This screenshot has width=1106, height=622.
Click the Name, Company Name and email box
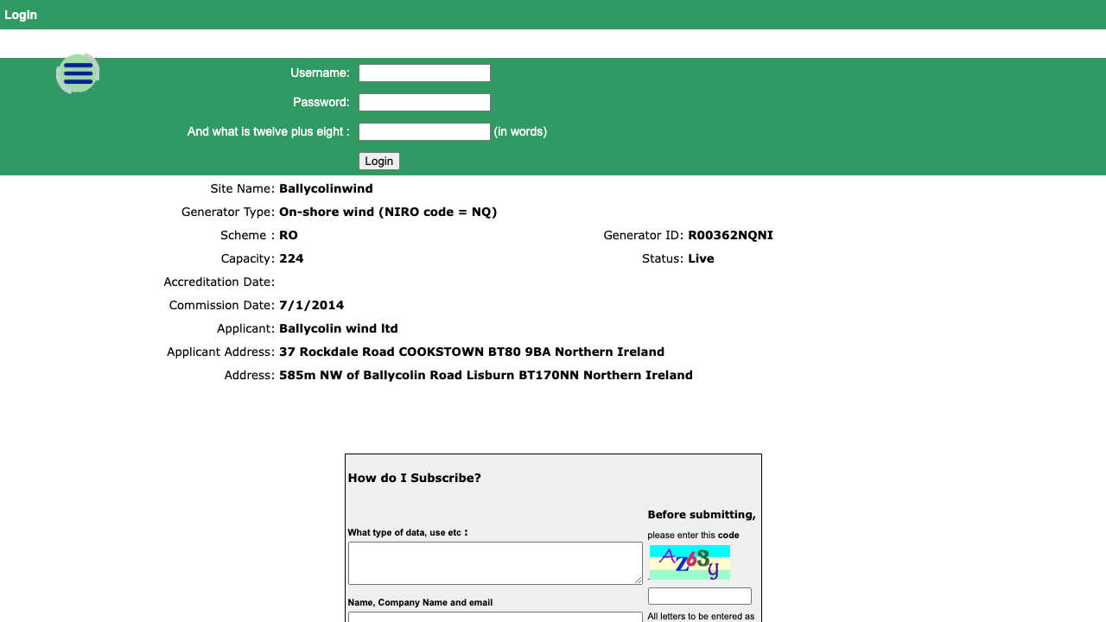(x=495, y=618)
